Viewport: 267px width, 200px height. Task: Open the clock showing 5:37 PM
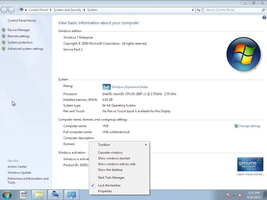click(254, 195)
